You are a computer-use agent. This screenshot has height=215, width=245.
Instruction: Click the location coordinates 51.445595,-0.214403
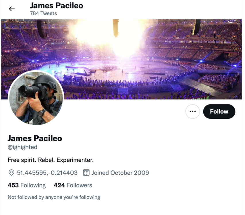pos(47,173)
